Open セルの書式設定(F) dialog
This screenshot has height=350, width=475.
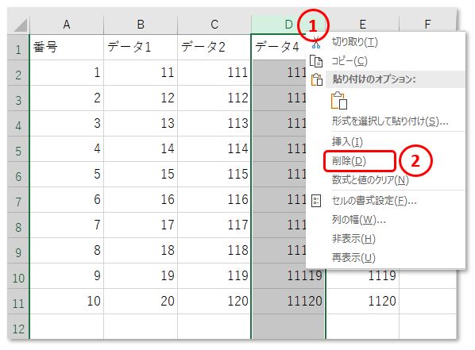(374, 201)
